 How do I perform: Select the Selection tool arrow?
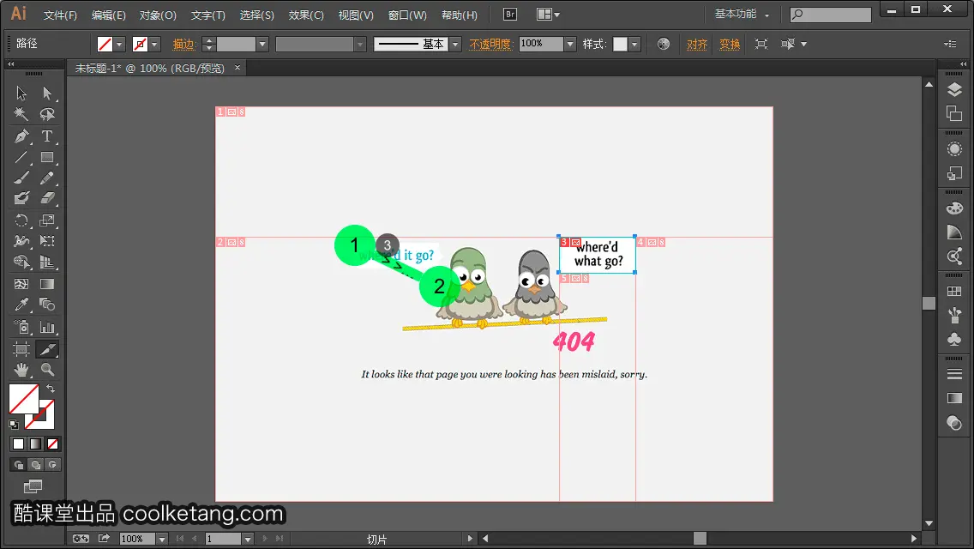pyautogui.click(x=21, y=94)
